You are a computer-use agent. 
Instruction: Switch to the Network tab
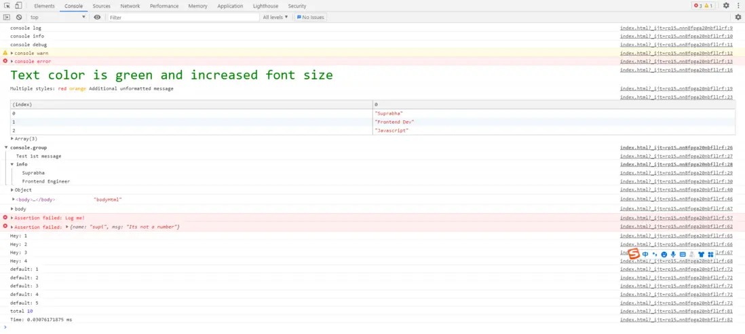pyautogui.click(x=130, y=5)
